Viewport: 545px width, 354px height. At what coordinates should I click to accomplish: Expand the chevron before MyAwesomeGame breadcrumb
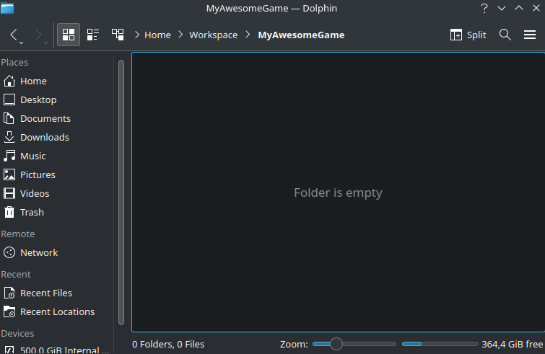[x=248, y=35]
